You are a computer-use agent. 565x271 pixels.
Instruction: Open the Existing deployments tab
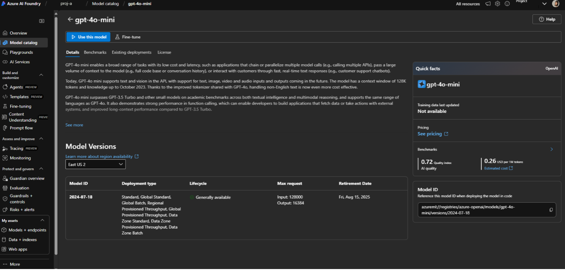click(x=131, y=52)
